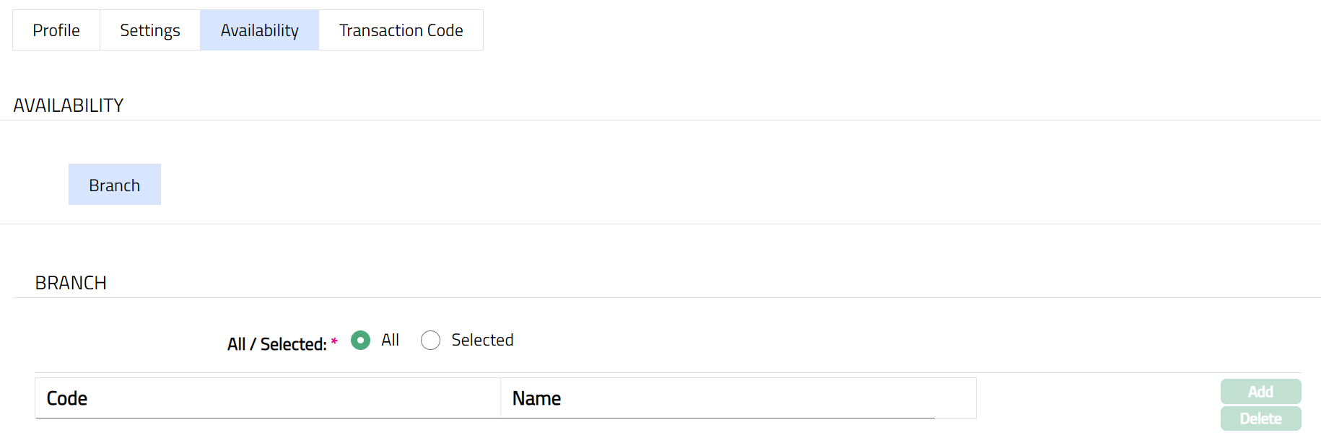Click the "Selected" radio label text
This screenshot has height=443, width=1321.
[x=482, y=340]
